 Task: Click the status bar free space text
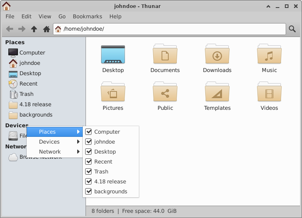tap(149, 211)
